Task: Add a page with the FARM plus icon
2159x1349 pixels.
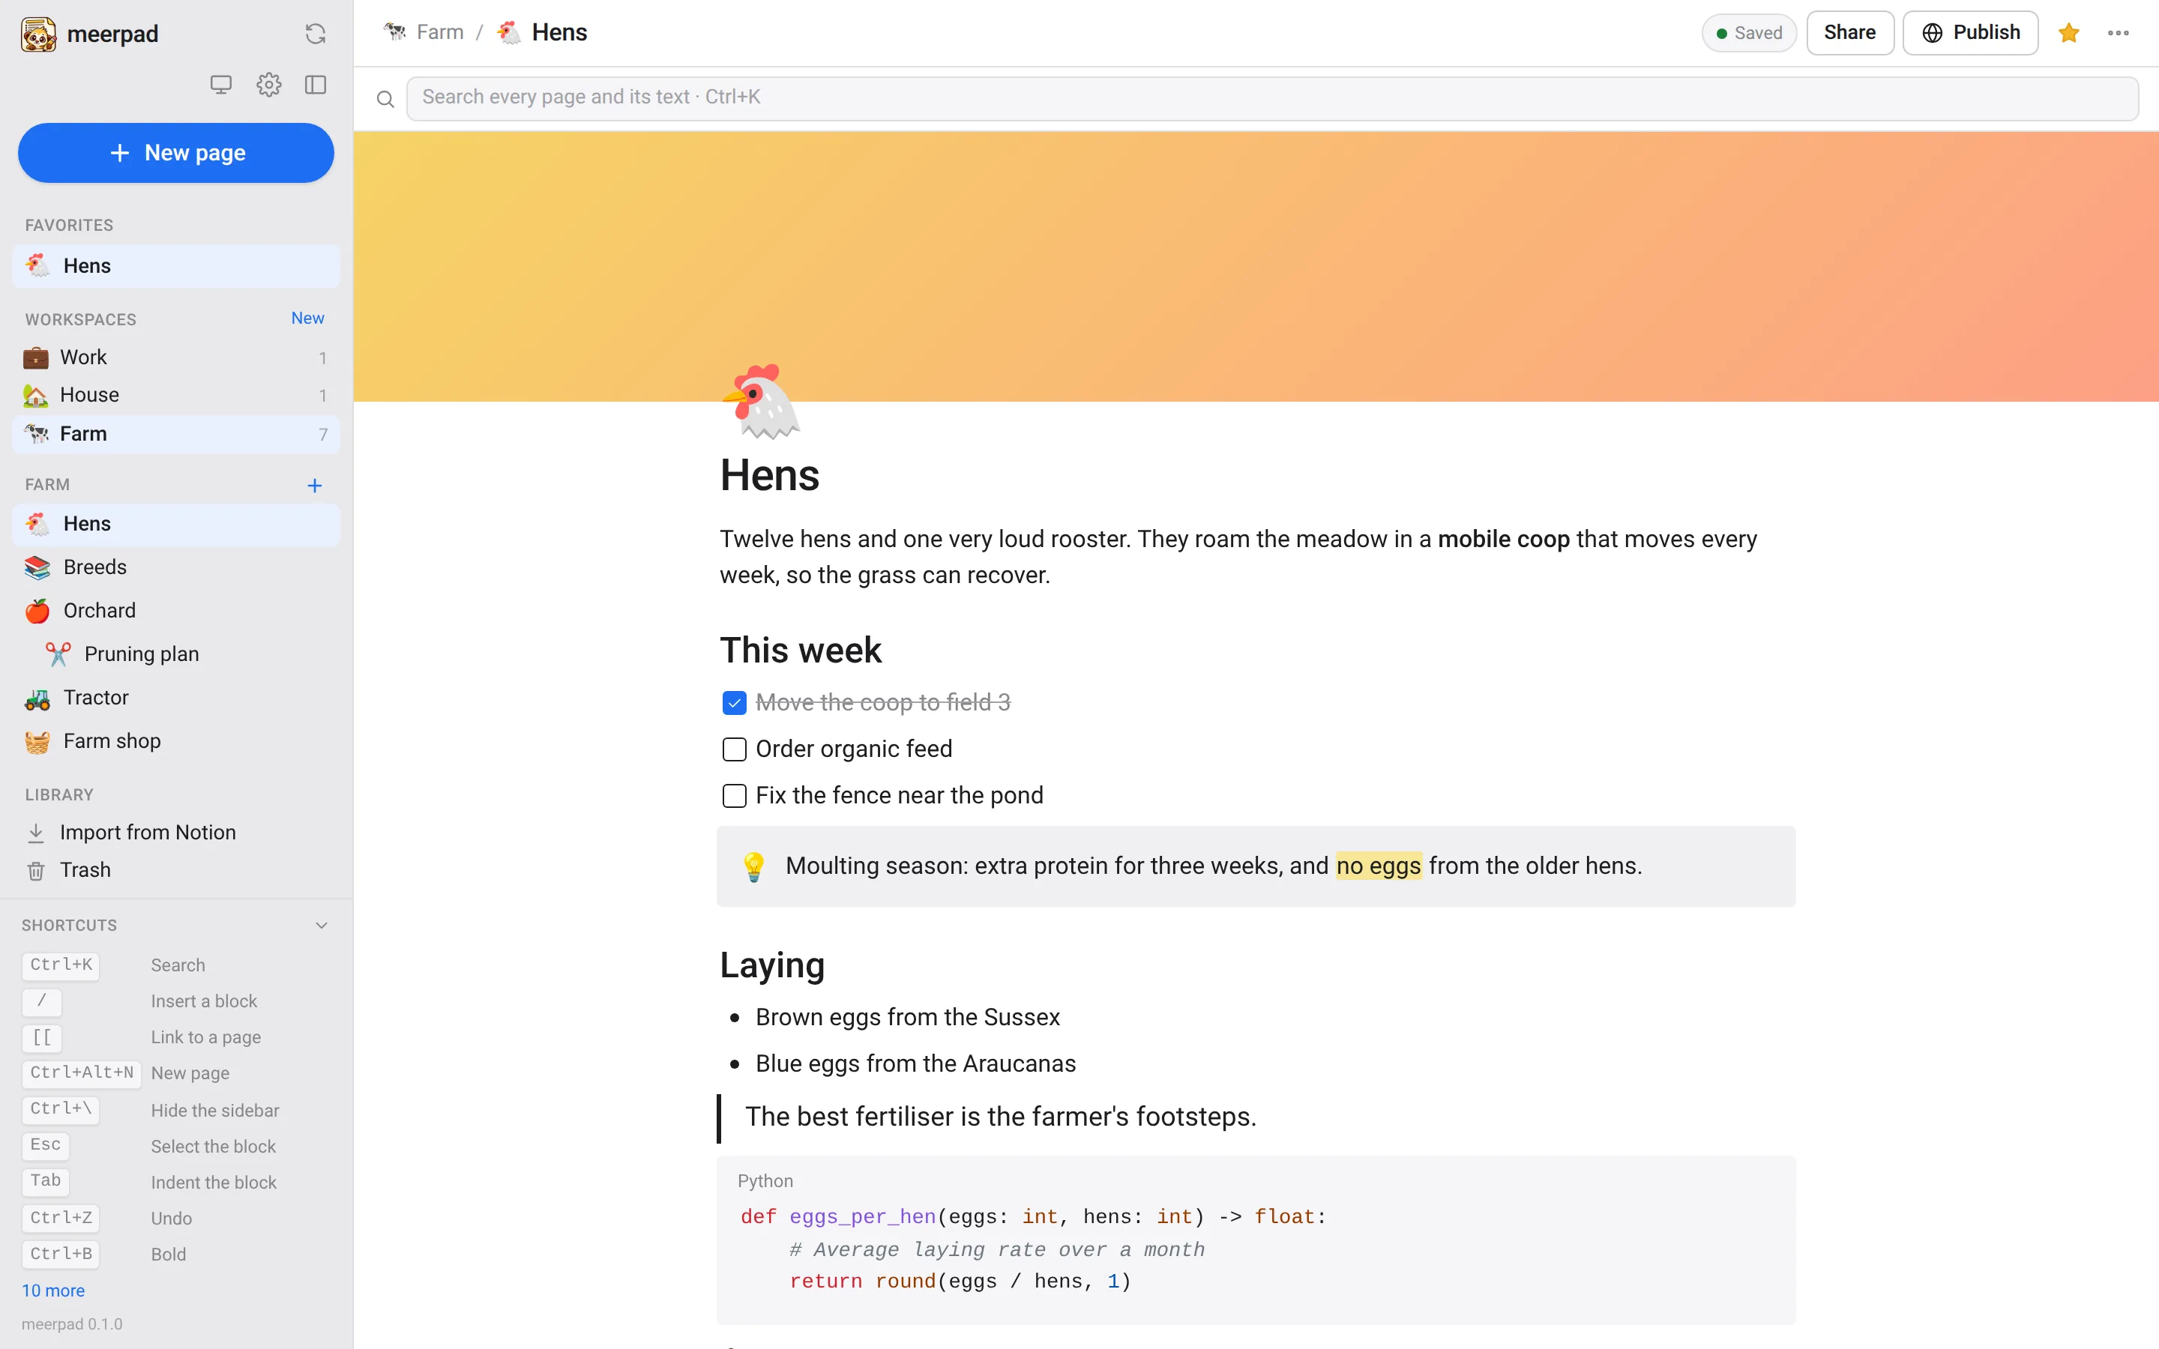Action: 314,486
